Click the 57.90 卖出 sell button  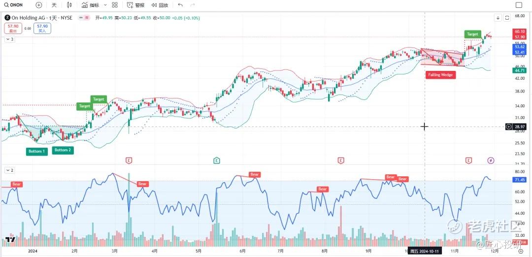[13, 28]
